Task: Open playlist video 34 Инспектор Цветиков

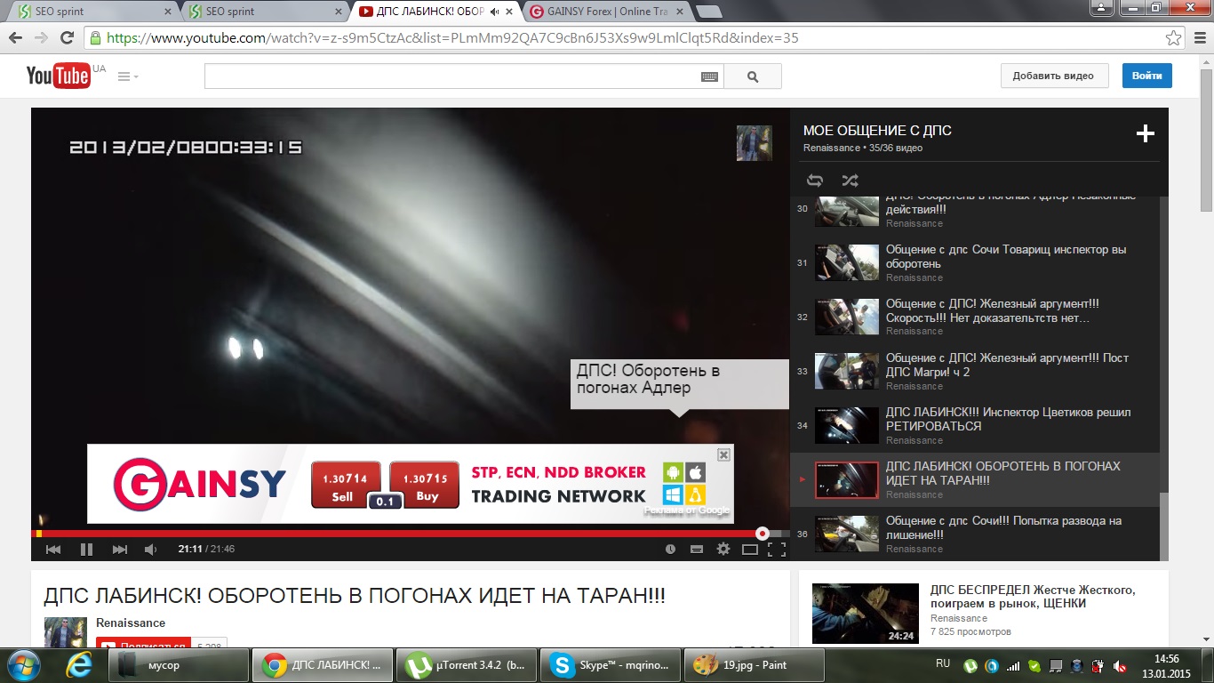Action: click(975, 426)
